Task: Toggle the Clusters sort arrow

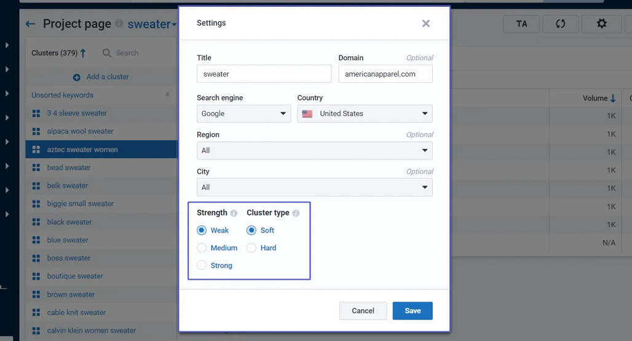Action: (83, 53)
